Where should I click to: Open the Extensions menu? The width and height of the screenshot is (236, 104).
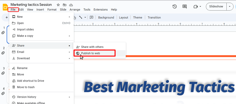(x=100, y=10)
